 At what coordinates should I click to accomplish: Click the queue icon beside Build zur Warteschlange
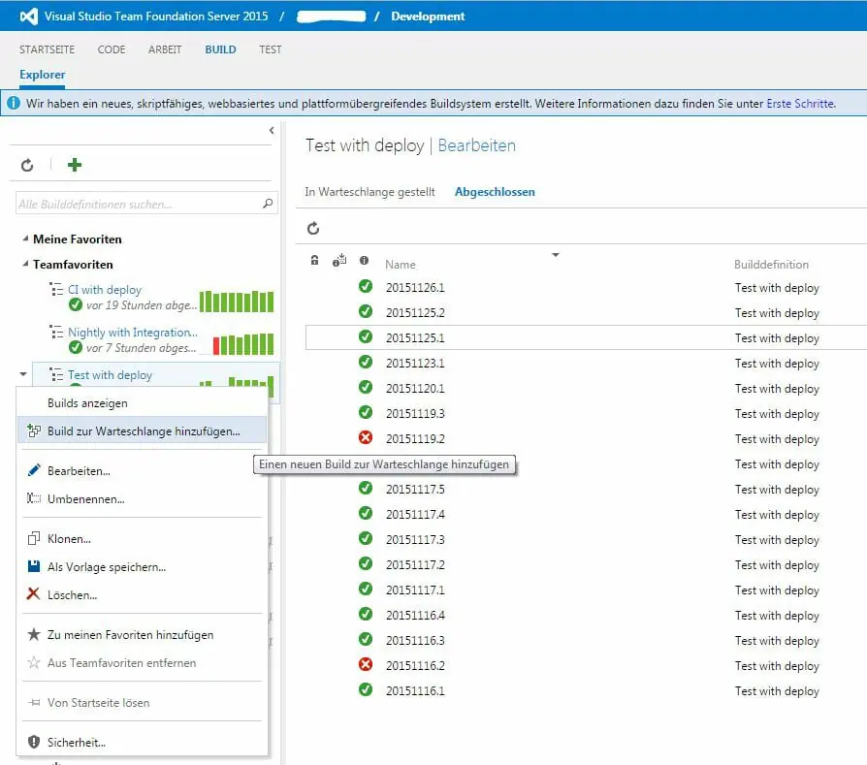(x=34, y=430)
